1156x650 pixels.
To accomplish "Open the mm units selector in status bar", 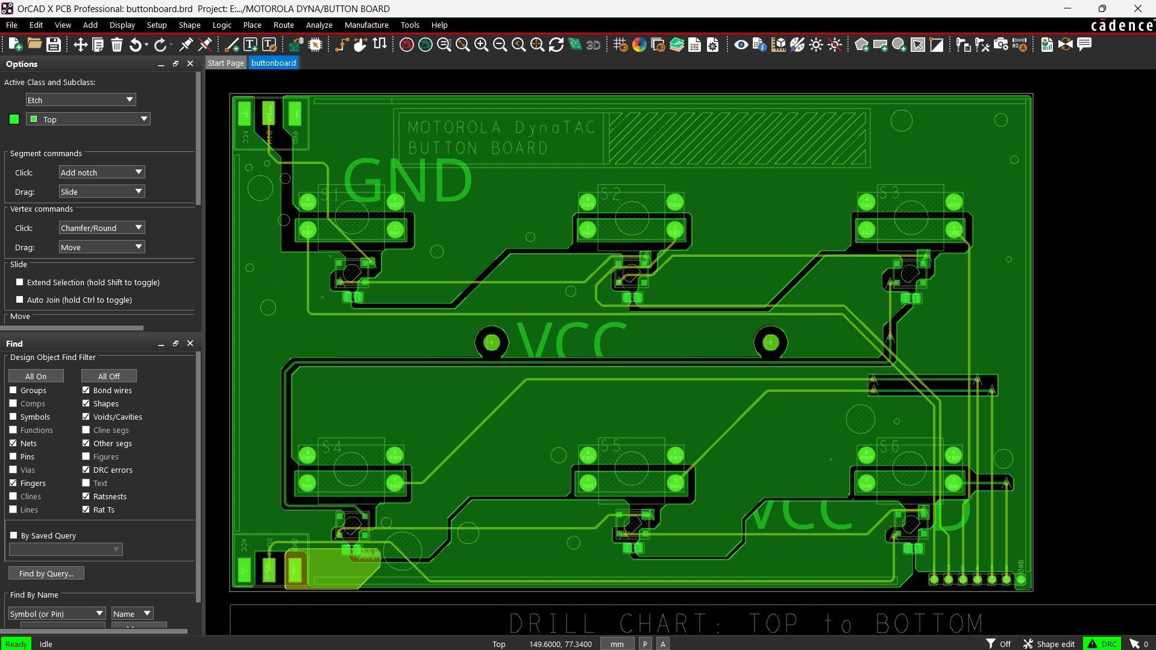I will pos(617,644).
